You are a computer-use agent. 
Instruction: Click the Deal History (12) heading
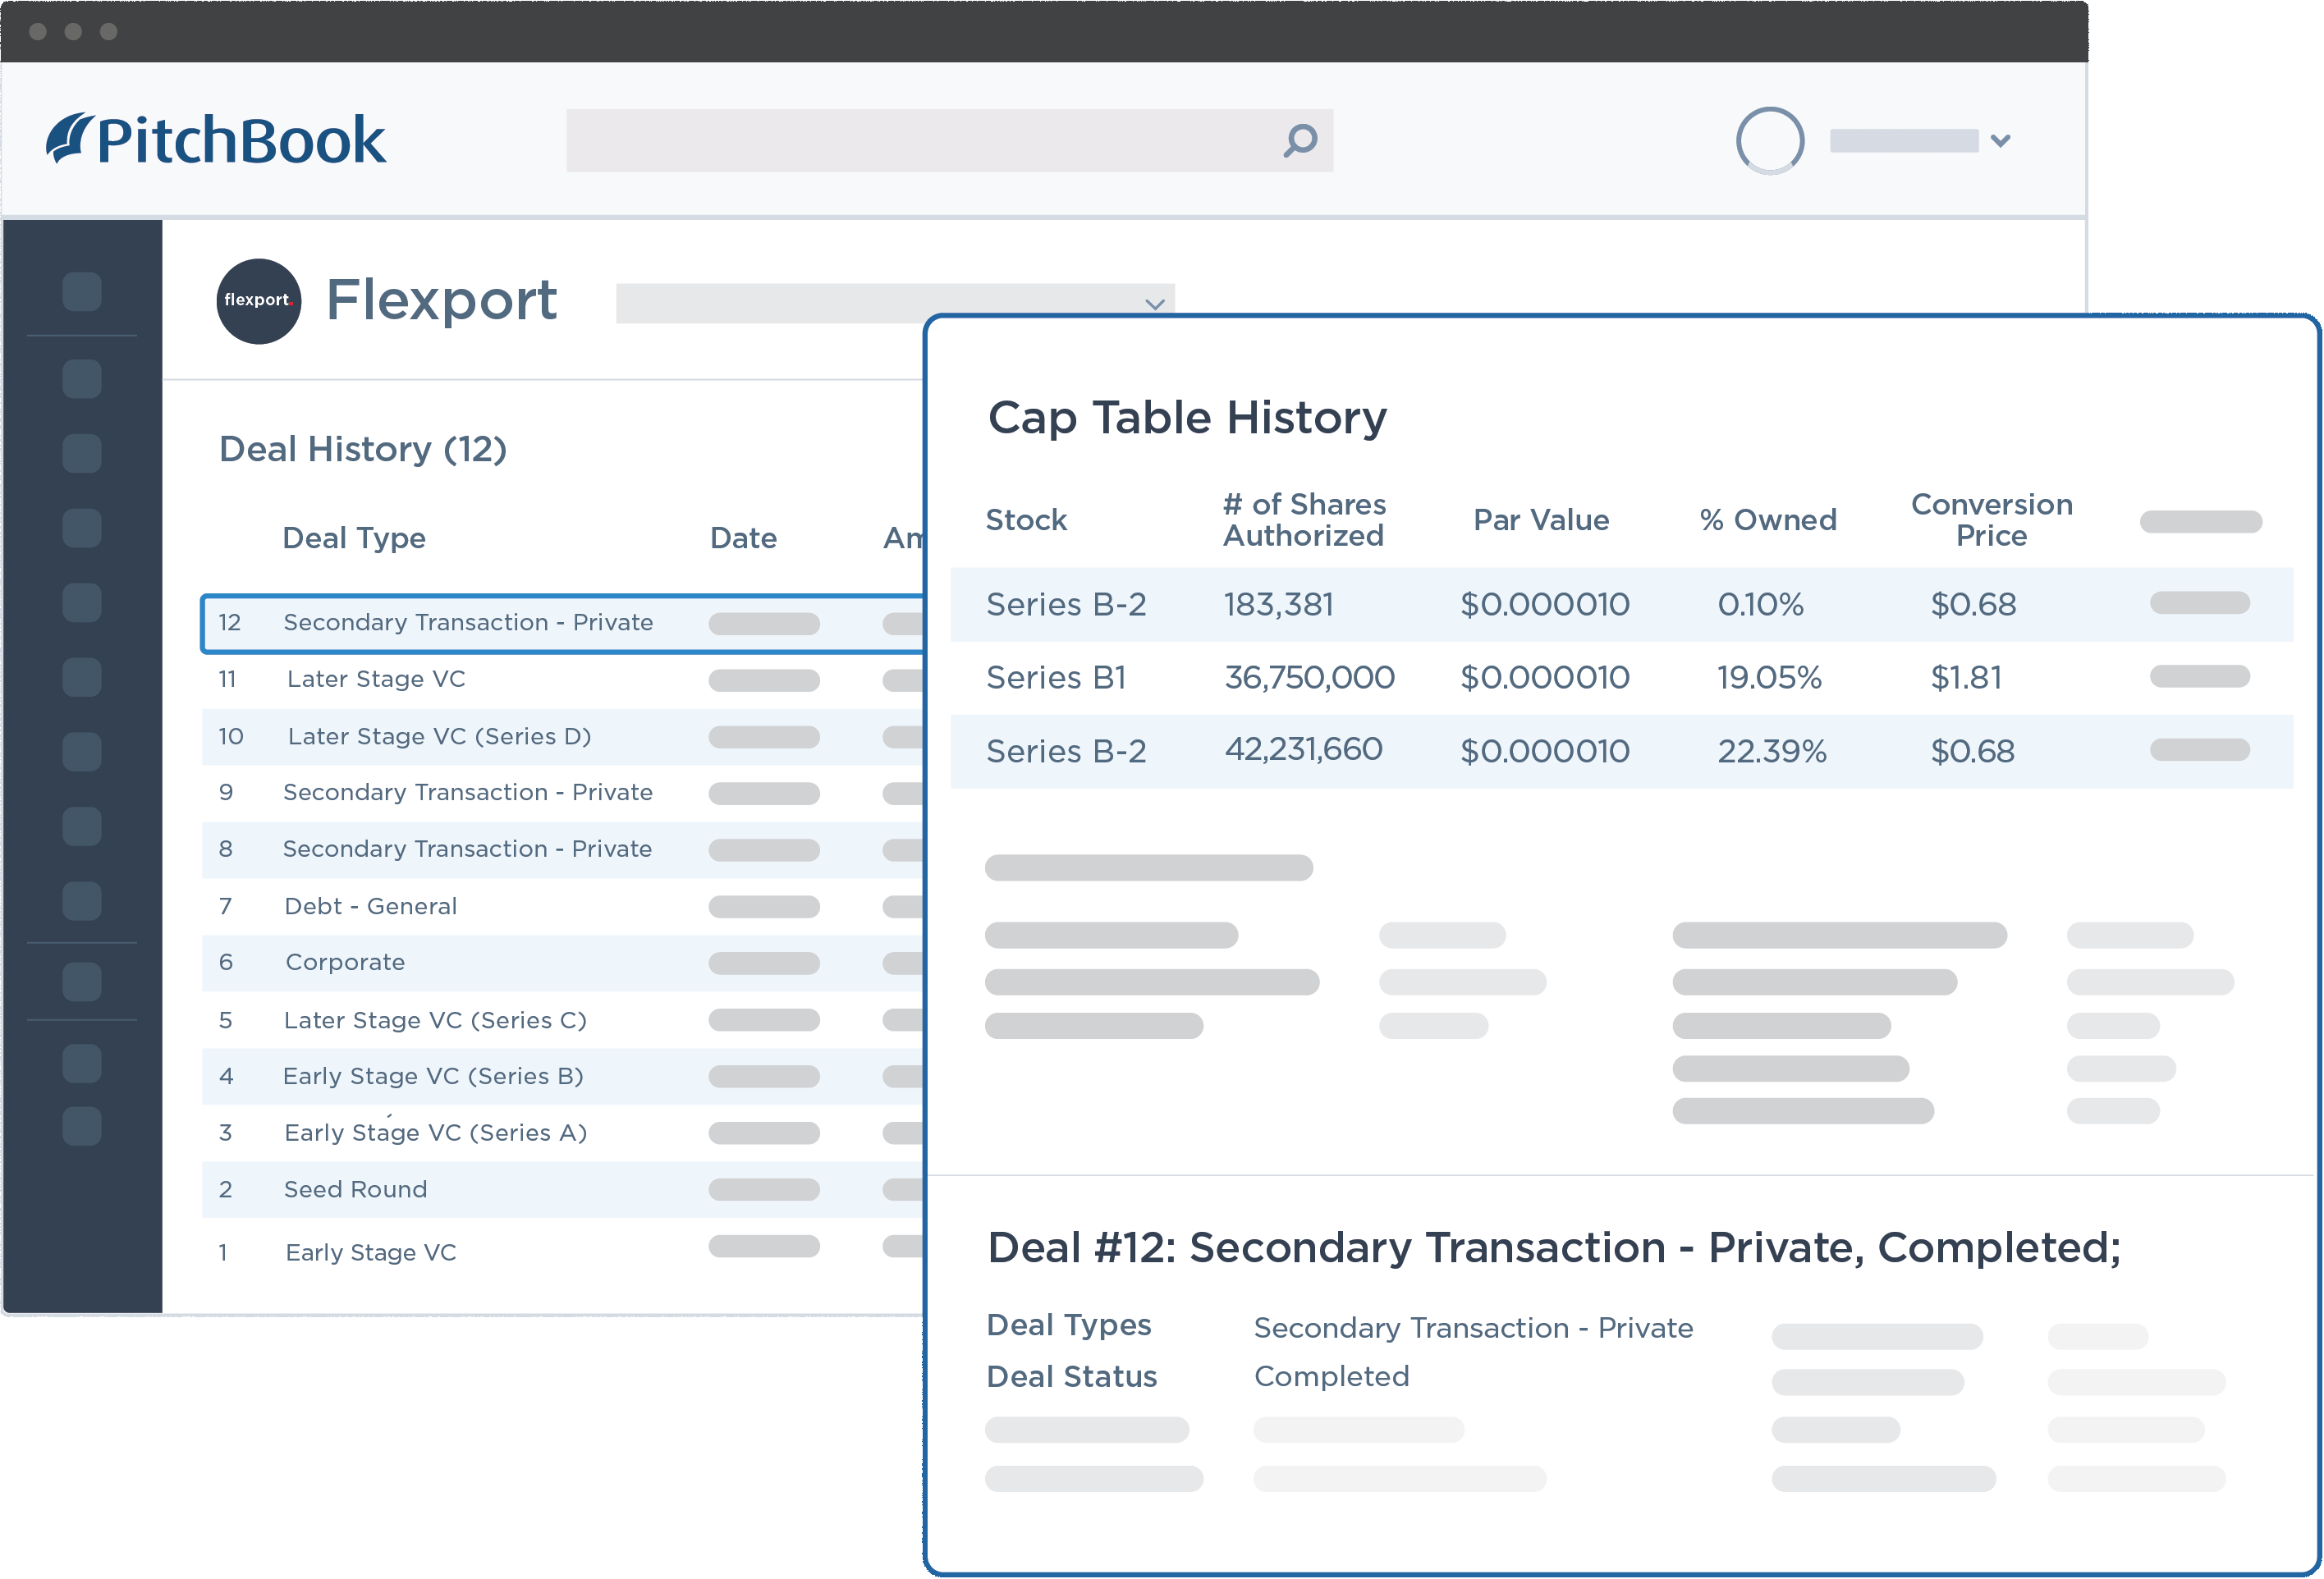pos(363,450)
